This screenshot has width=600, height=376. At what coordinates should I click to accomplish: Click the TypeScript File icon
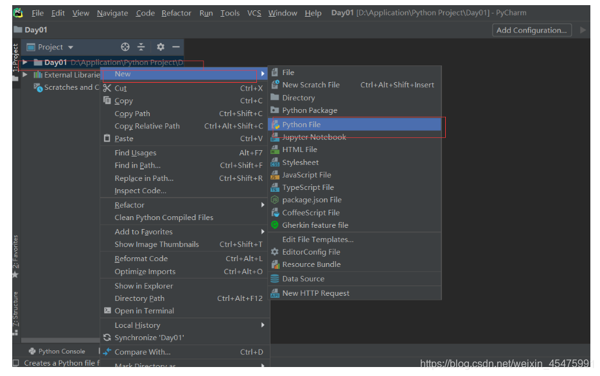pyautogui.click(x=275, y=187)
